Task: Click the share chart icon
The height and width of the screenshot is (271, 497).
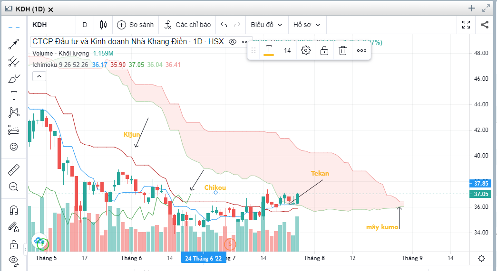Action: click(x=485, y=25)
